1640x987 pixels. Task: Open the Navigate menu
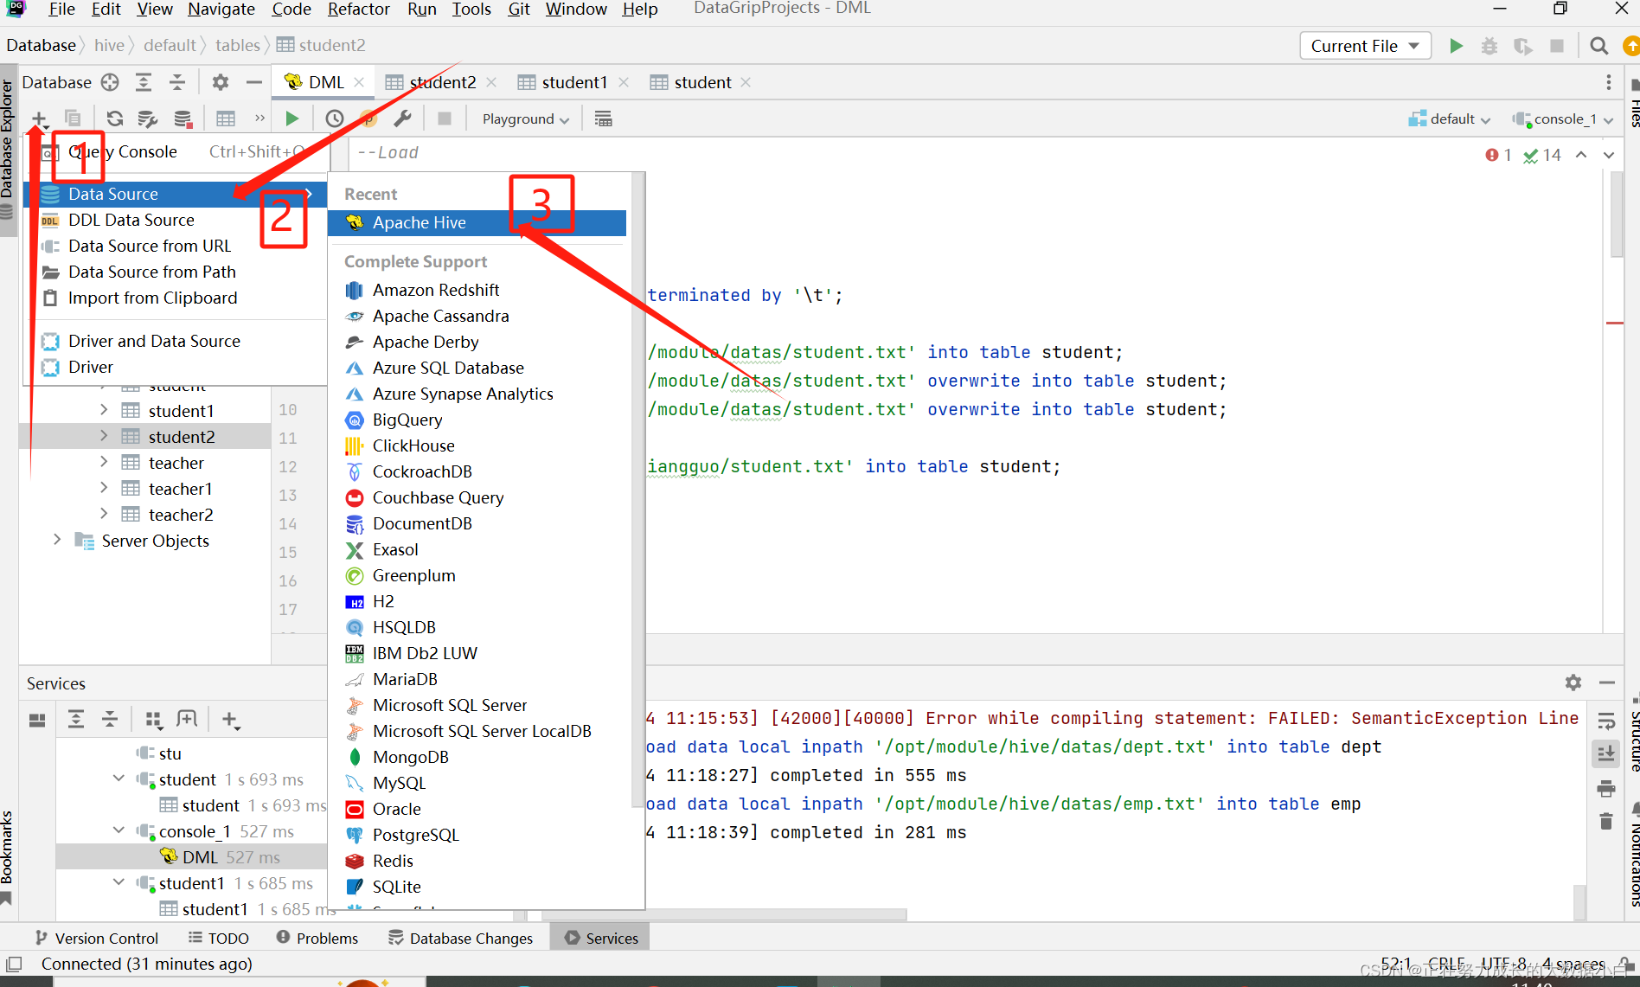tap(221, 10)
